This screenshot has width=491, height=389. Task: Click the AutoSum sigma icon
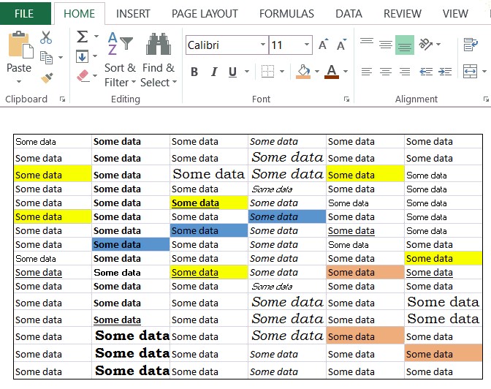coord(82,37)
